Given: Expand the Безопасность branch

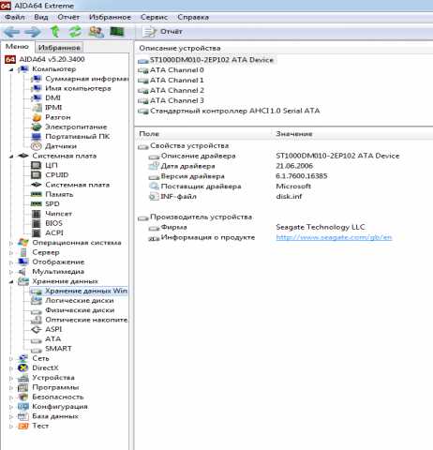Looking at the screenshot, I should point(11,397).
